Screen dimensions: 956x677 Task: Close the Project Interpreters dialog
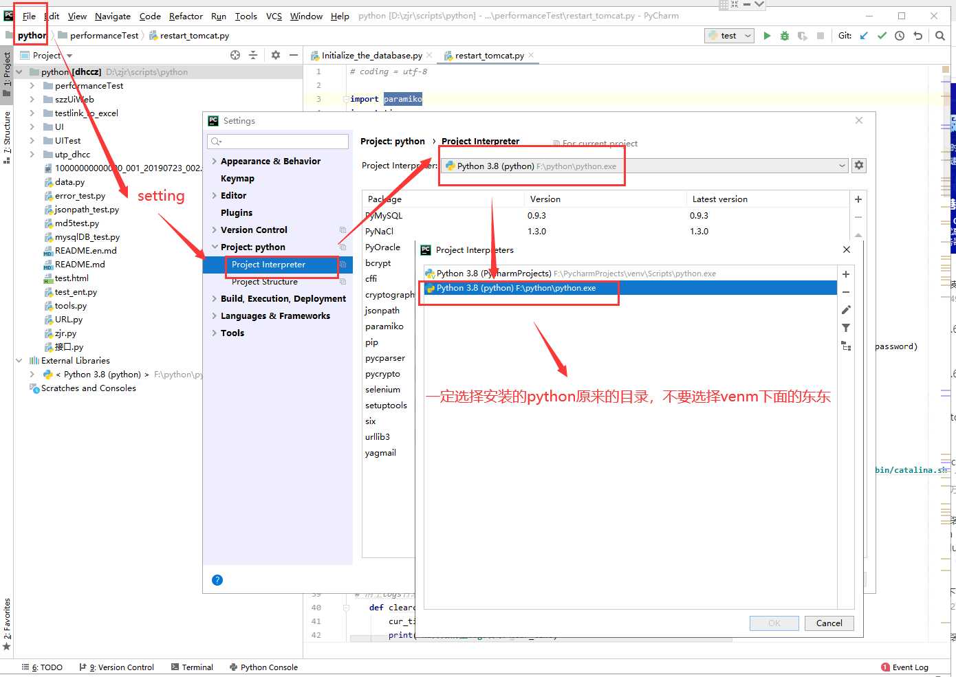click(x=847, y=249)
